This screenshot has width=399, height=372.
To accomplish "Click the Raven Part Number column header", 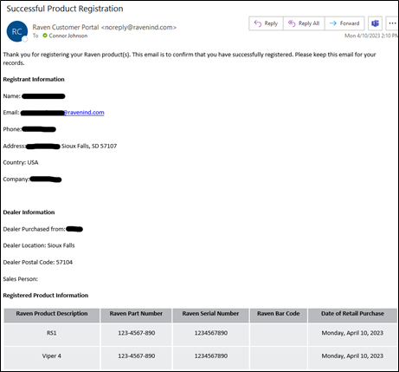I will click(136, 315).
